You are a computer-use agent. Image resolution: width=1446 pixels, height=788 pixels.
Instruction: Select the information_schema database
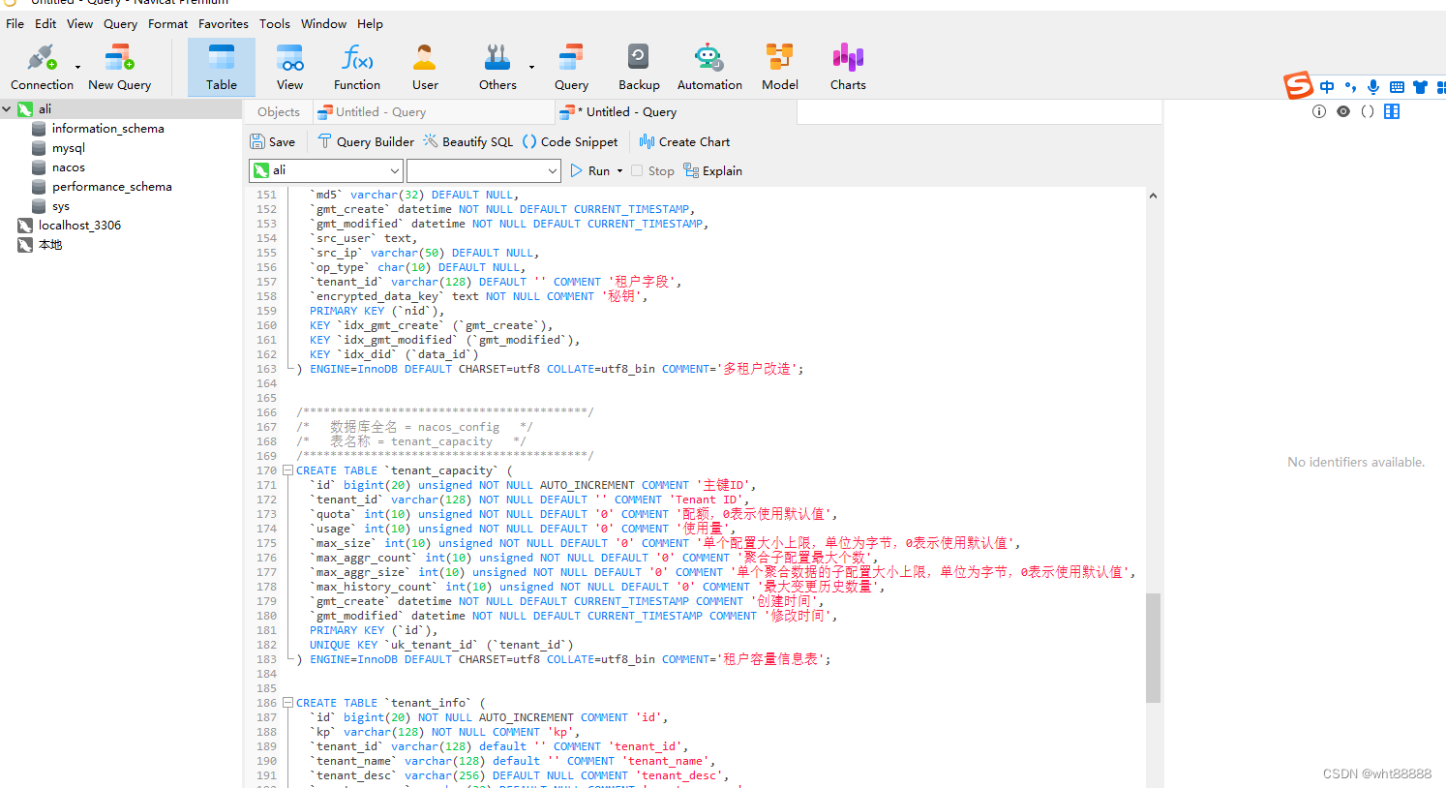coord(107,129)
